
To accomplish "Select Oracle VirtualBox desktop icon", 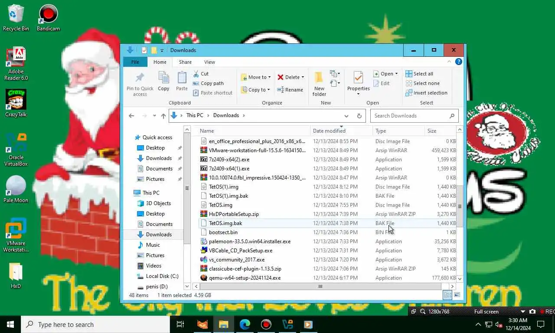I will [16, 150].
